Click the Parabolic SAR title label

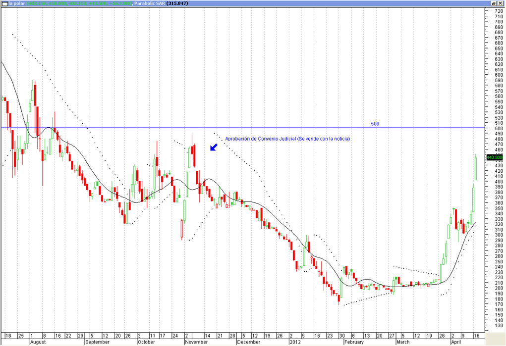pyautogui.click(x=150, y=3)
